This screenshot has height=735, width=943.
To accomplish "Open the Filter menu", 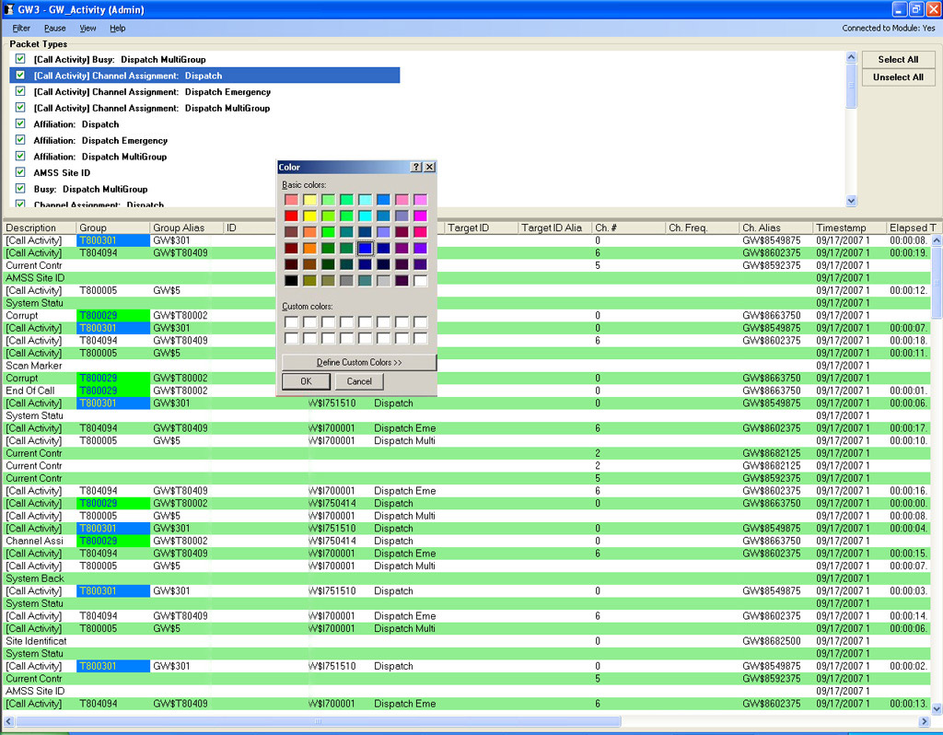I will pos(22,28).
